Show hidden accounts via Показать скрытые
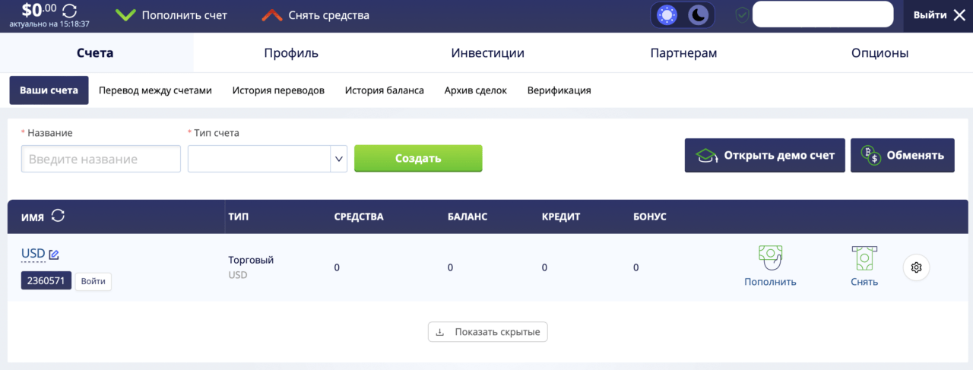This screenshot has height=370, width=973. (488, 332)
